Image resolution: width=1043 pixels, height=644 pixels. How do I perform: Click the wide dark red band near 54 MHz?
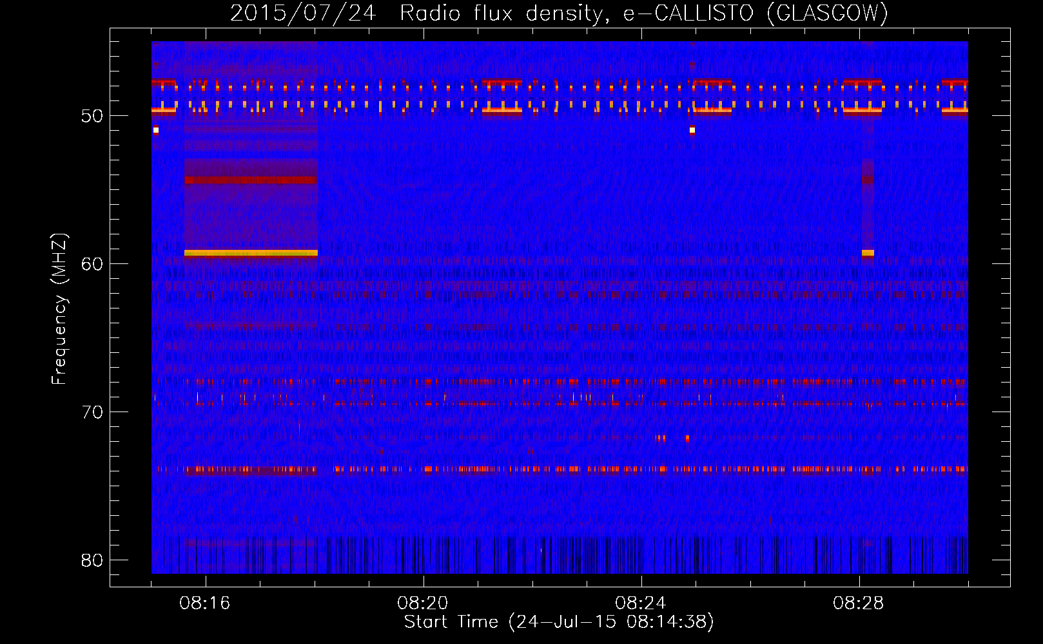(x=251, y=180)
